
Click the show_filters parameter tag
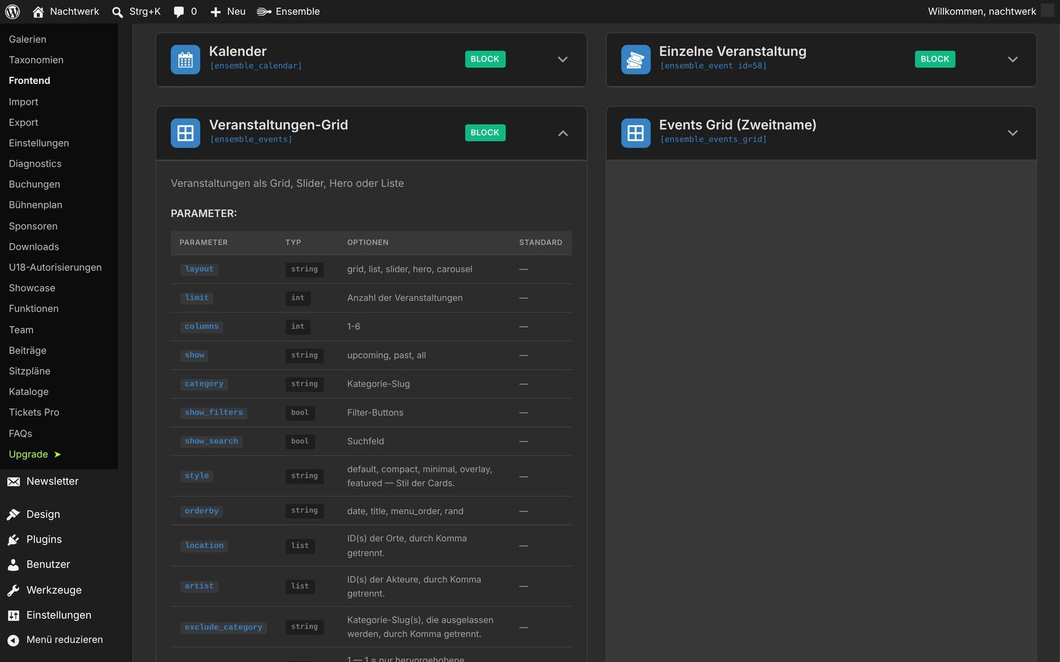[x=214, y=412]
